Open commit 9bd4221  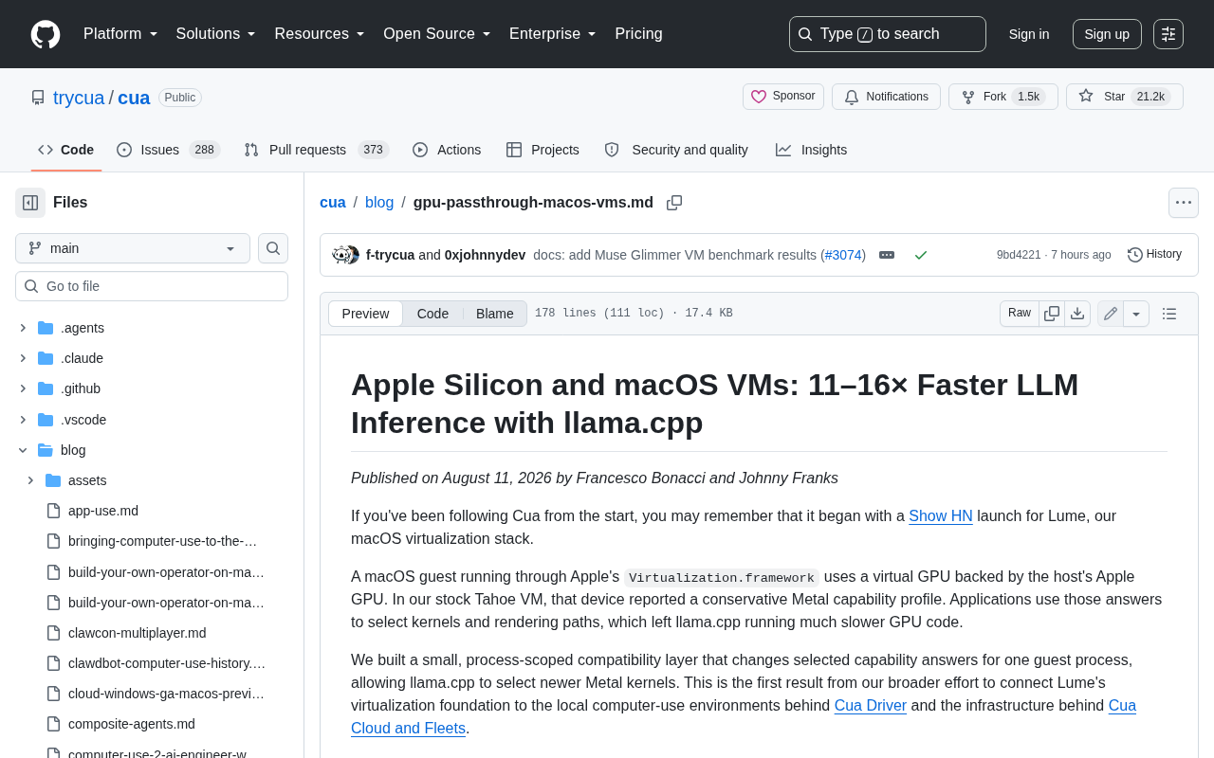click(1019, 255)
